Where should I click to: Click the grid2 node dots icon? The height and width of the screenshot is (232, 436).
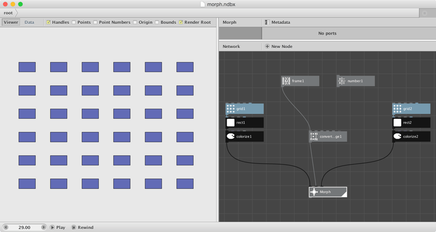tap(397, 109)
